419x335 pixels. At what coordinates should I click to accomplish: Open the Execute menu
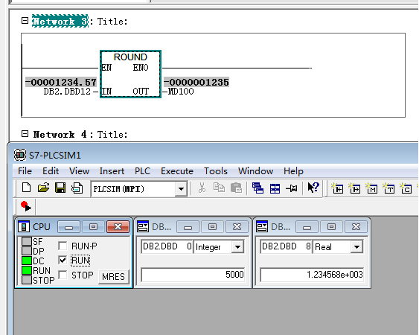pyautogui.click(x=177, y=171)
